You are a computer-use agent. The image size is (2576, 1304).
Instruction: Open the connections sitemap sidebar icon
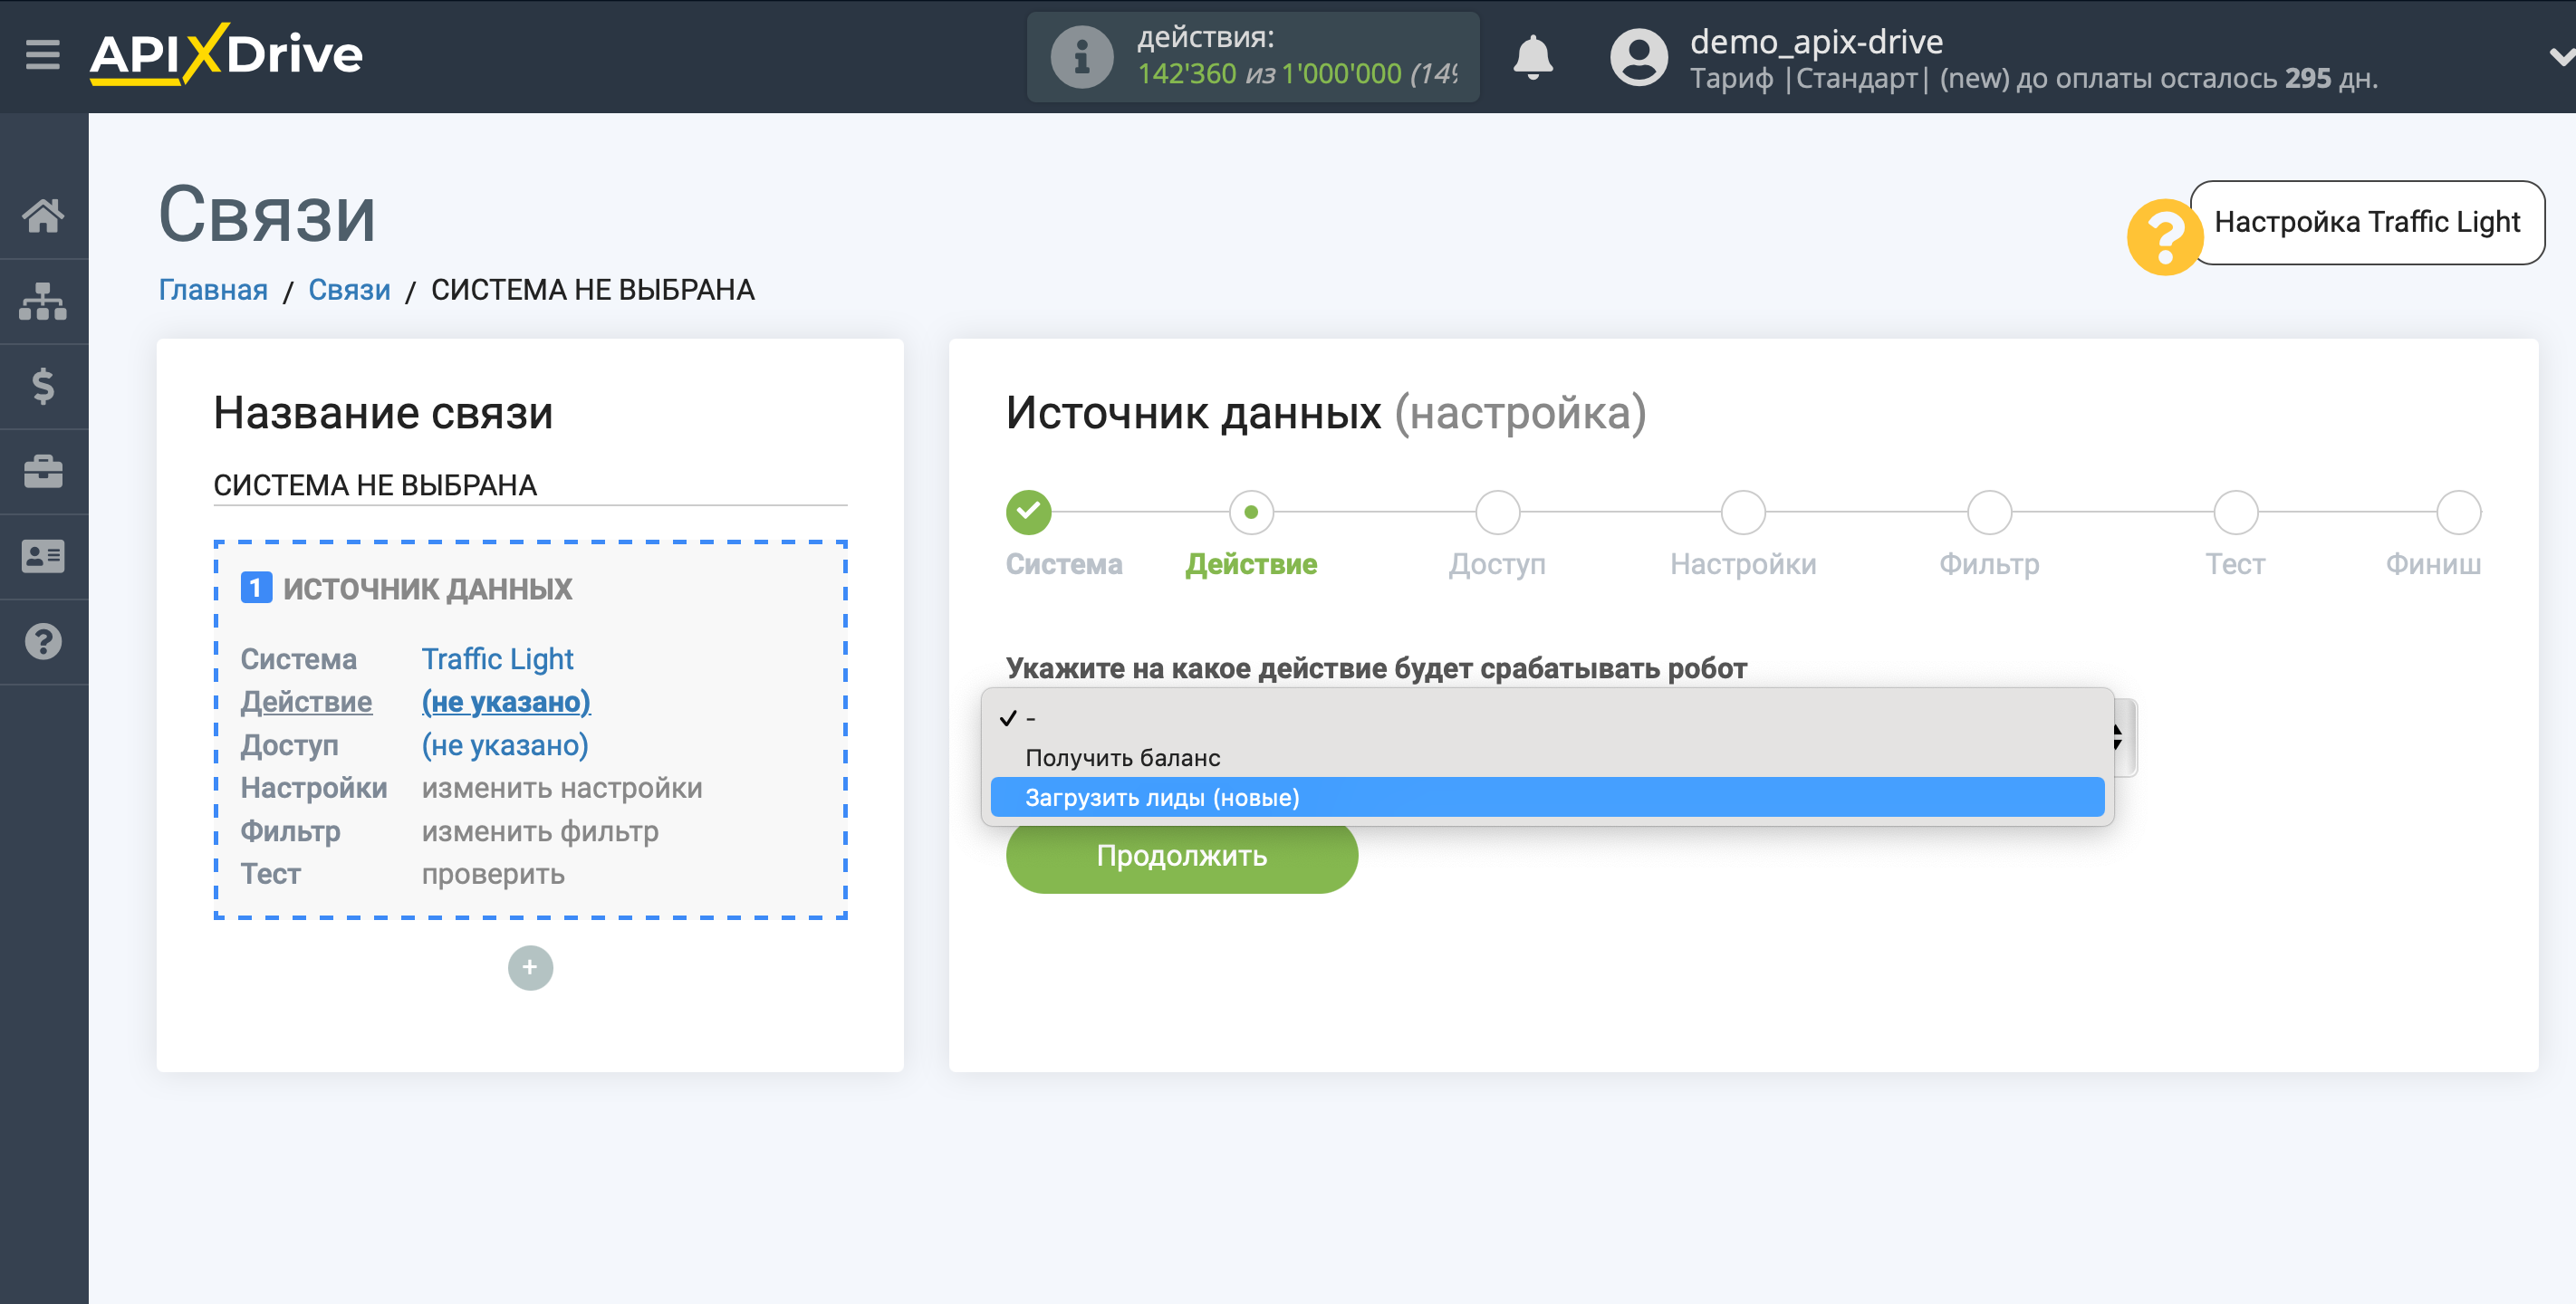43,301
